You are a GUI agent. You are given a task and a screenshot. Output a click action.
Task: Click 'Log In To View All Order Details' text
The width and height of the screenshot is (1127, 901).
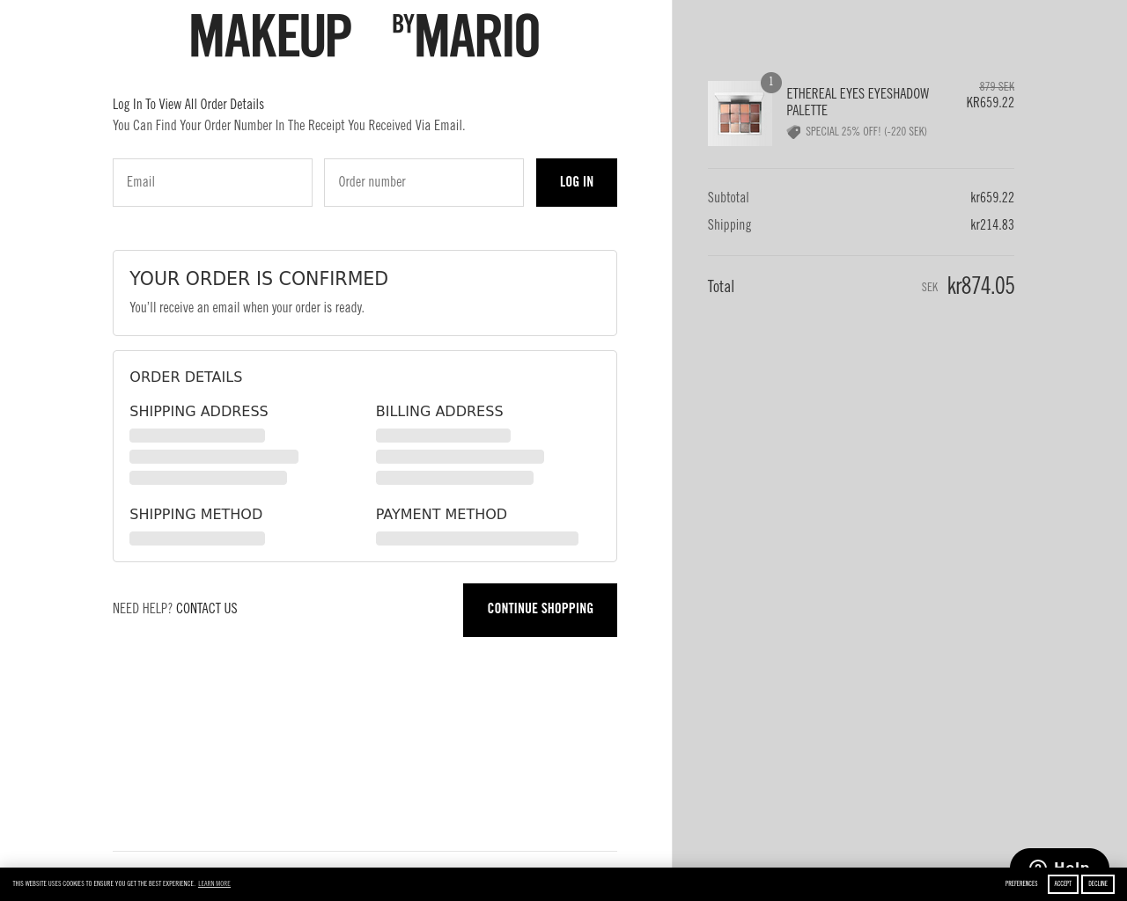pos(188,105)
